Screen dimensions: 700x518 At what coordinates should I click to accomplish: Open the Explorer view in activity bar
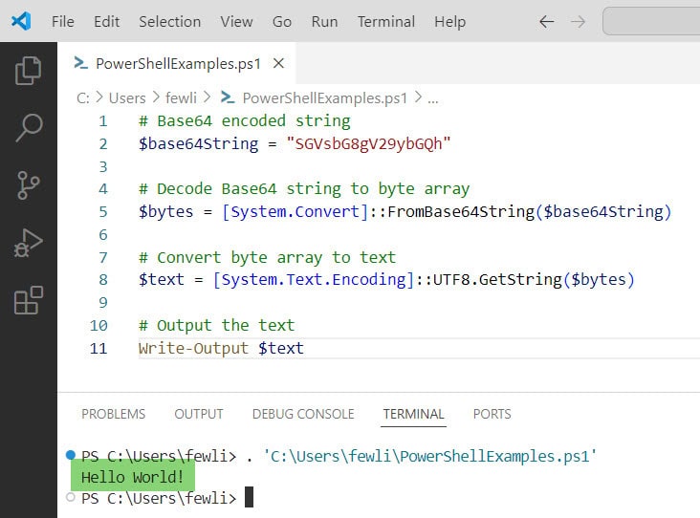tap(29, 71)
